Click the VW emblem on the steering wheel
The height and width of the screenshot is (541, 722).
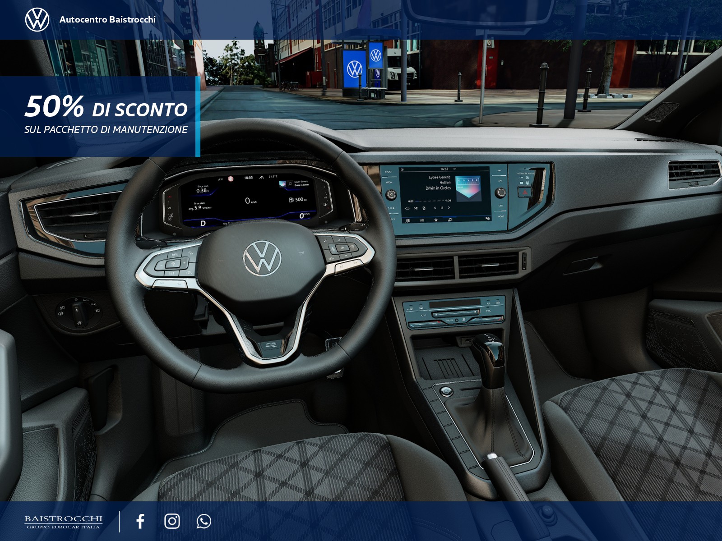coord(262,258)
